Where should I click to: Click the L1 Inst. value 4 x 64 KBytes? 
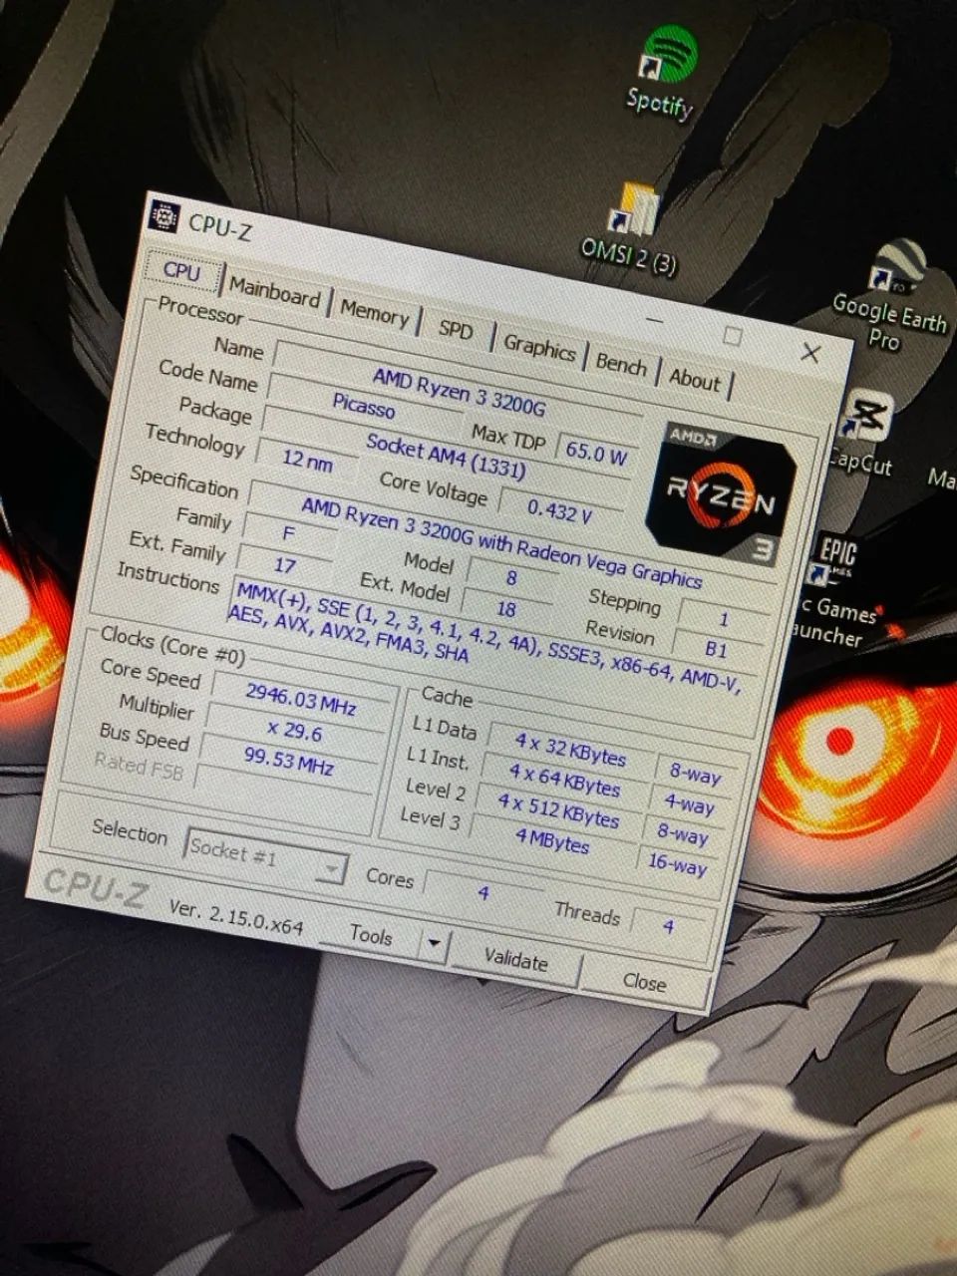(x=564, y=779)
